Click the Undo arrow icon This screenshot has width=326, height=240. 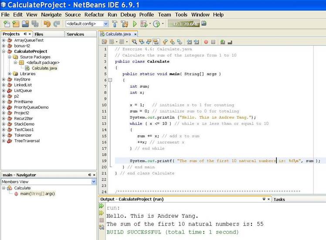coord(47,24)
